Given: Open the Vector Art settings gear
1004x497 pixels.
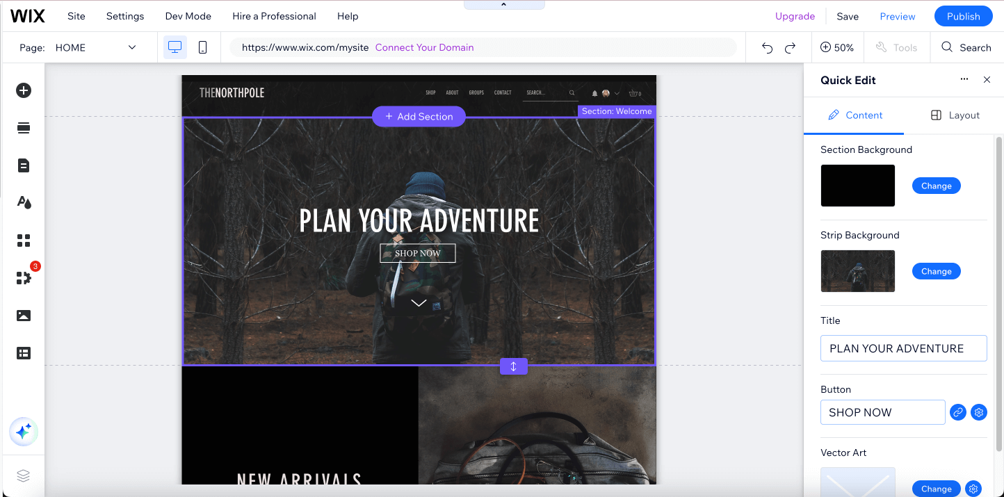Looking at the screenshot, I should pyautogui.click(x=974, y=489).
